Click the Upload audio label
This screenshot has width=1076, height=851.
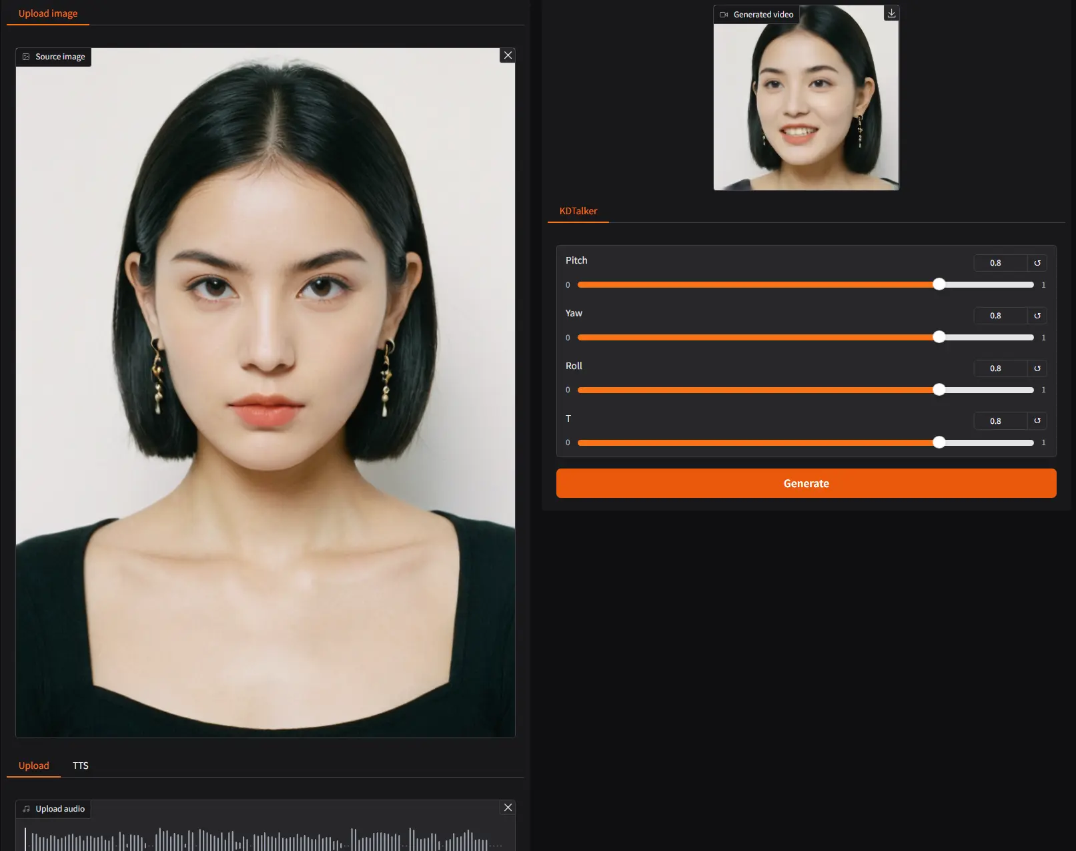(54, 809)
